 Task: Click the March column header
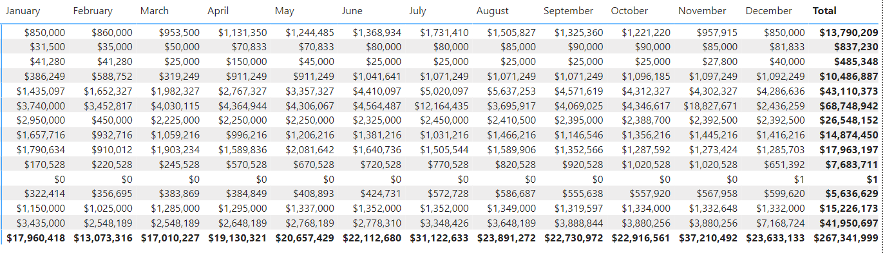click(155, 11)
